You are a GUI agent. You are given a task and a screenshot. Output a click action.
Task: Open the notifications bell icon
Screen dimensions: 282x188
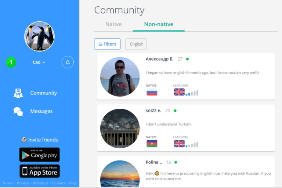[68, 62]
